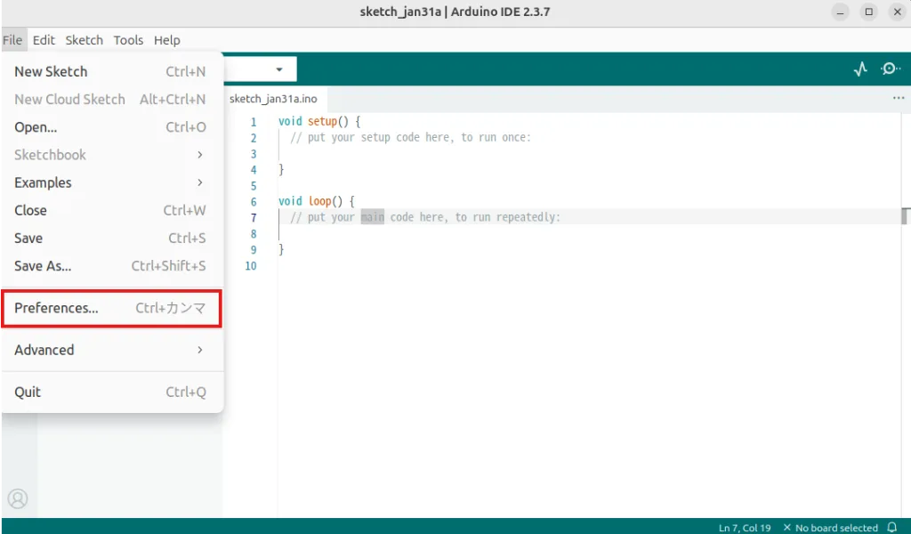Open the editor tab's three-dot menu
Viewport: 911px width, 534px height.
(898, 99)
